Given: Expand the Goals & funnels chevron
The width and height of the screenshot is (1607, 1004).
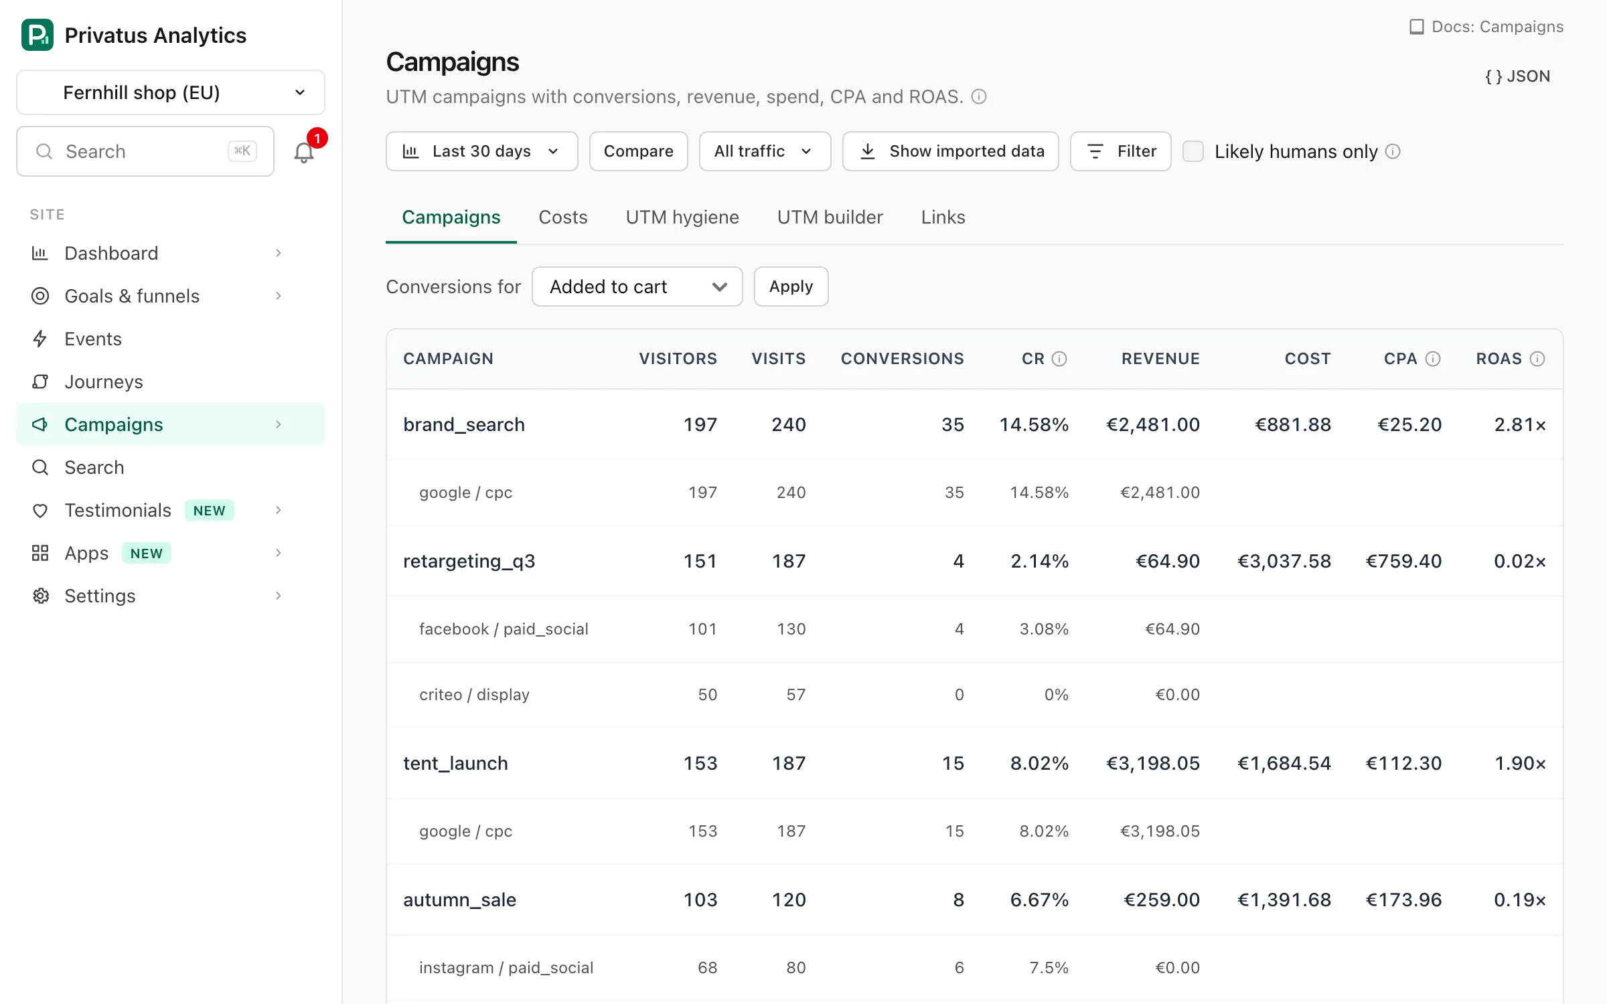Looking at the screenshot, I should [279, 296].
